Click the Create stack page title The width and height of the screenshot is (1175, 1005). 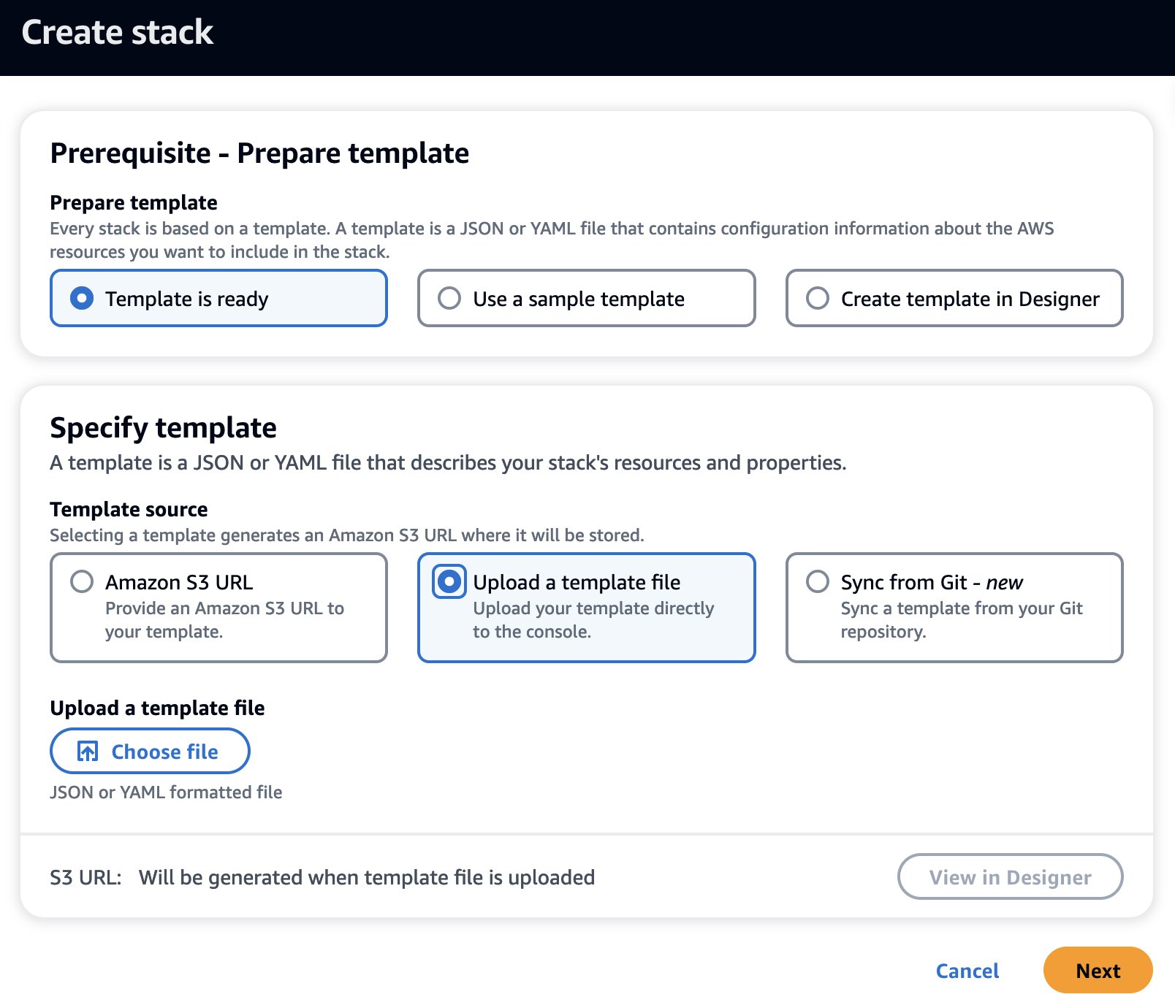[x=118, y=33]
